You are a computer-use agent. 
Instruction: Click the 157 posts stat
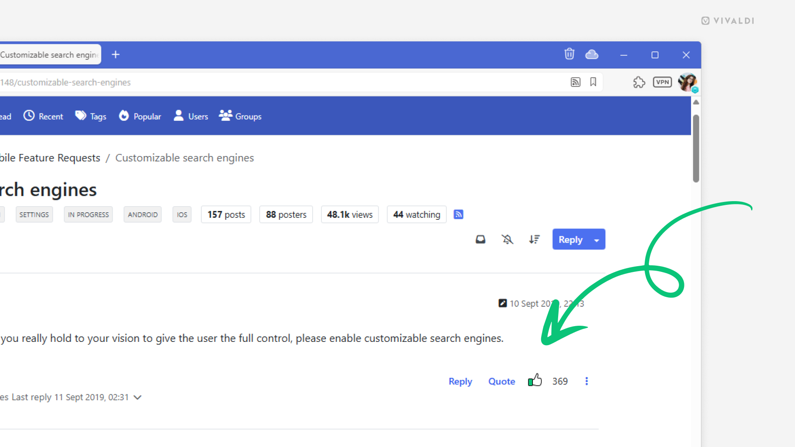pyautogui.click(x=226, y=214)
